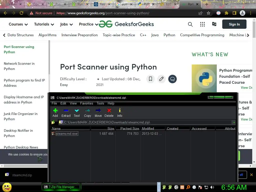Click the network tray icon
Viewport: 256px width, 192px height.
click(x=206, y=187)
